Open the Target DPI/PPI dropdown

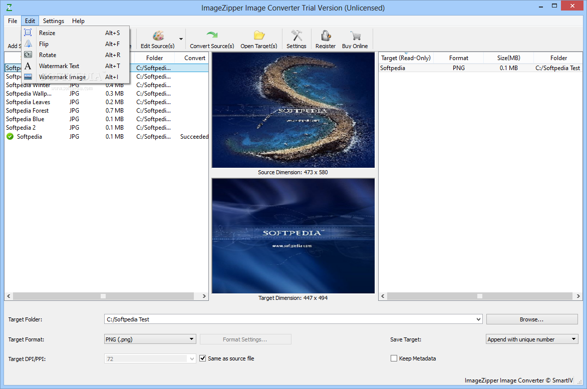(192, 358)
